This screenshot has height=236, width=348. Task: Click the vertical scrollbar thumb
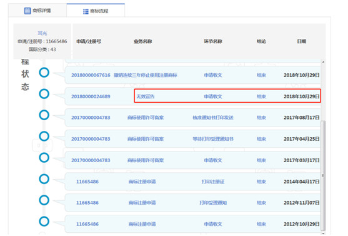tap(323, 175)
